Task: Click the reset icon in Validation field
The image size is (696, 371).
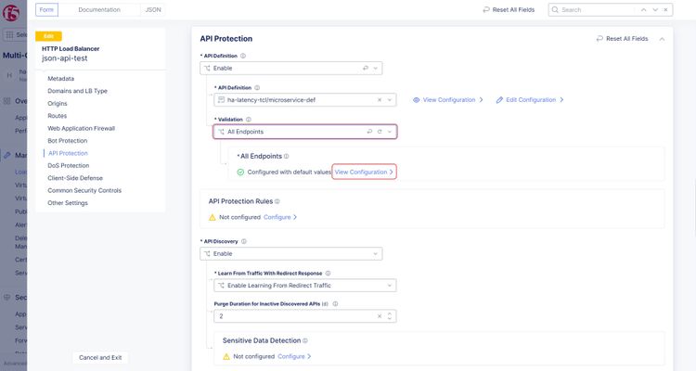Action: [x=380, y=132]
